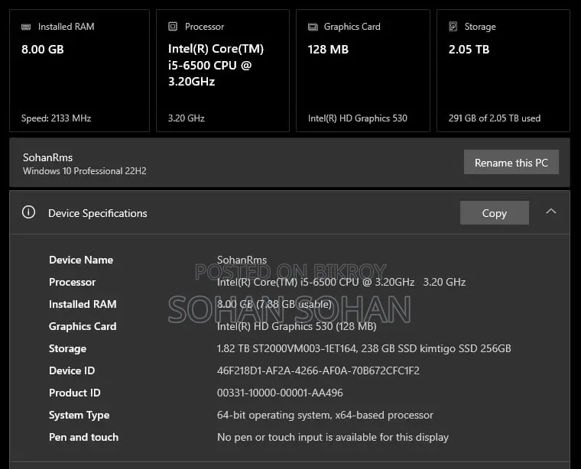The height and width of the screenshot is (469, 581).
Task: Click the Product ID value 00331-10000-00001-AA496
Action: click(x=280, y=393)
